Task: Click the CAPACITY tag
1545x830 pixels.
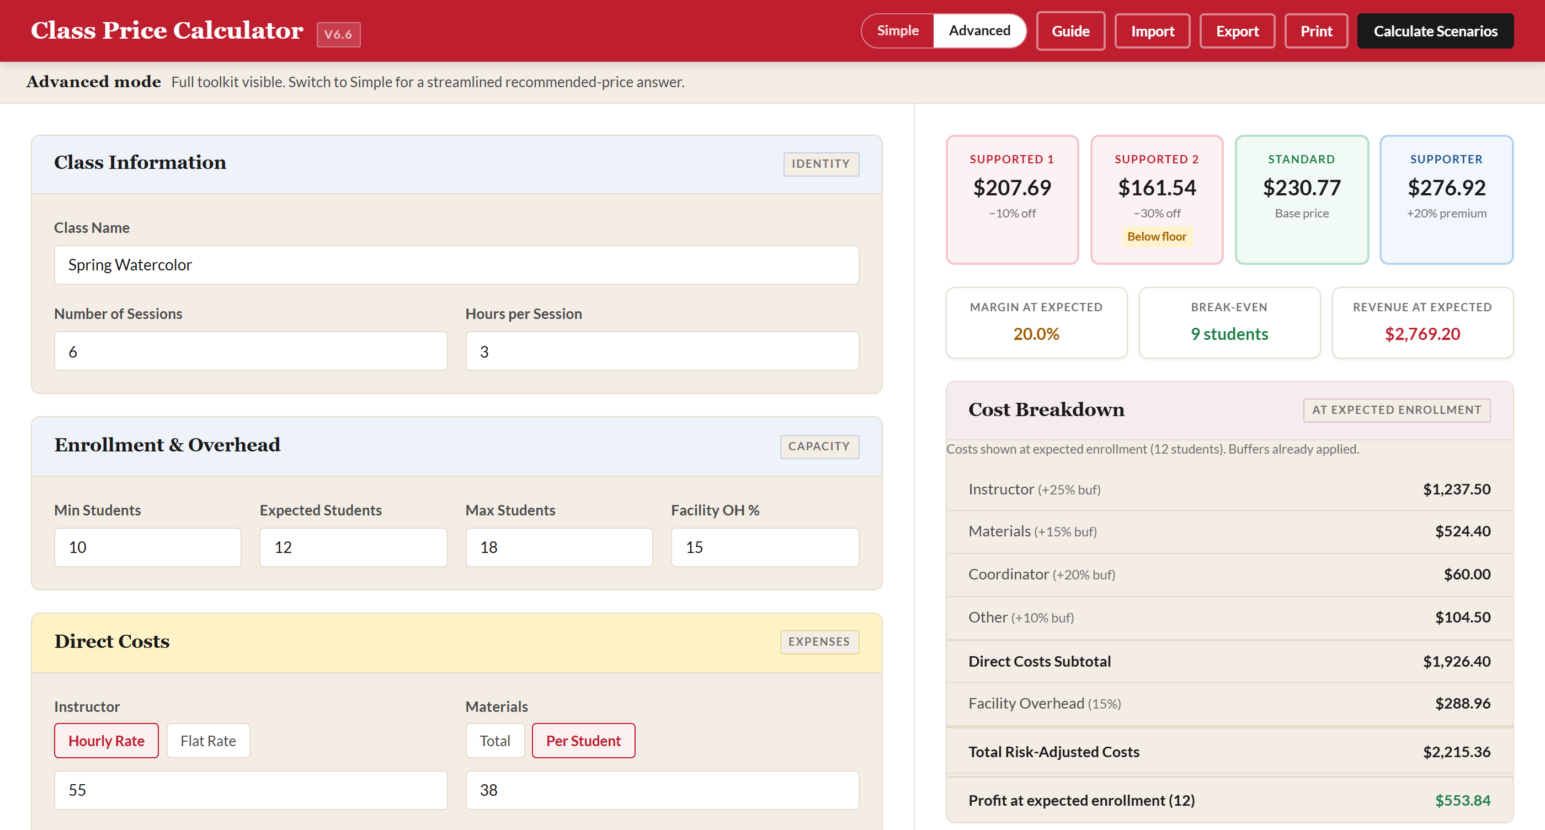Action: tap(819, 446)
